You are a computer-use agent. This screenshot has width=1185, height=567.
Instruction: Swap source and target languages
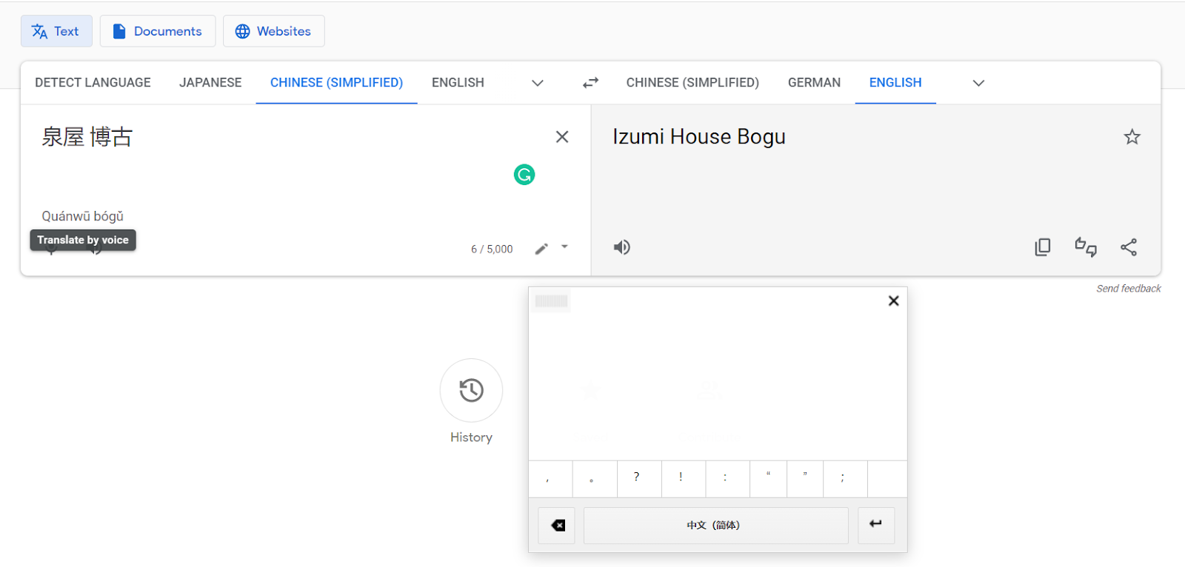590,83
